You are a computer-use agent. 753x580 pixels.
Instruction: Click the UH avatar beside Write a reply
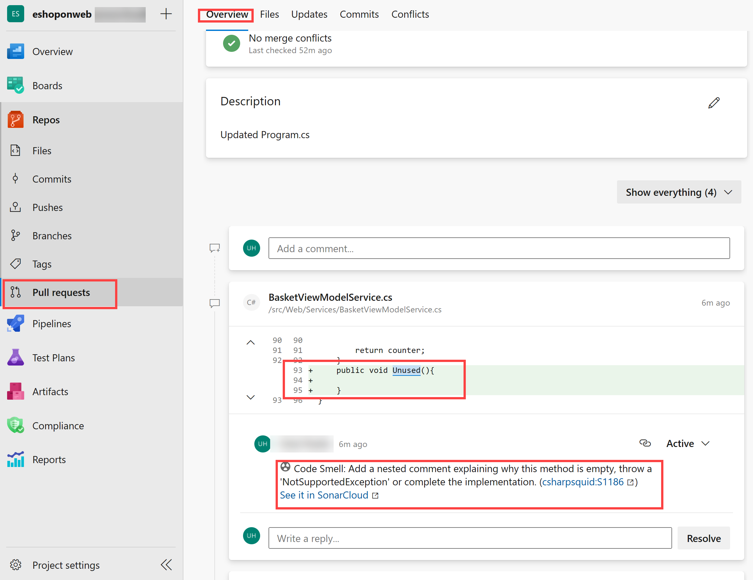[x=251, y=536]
